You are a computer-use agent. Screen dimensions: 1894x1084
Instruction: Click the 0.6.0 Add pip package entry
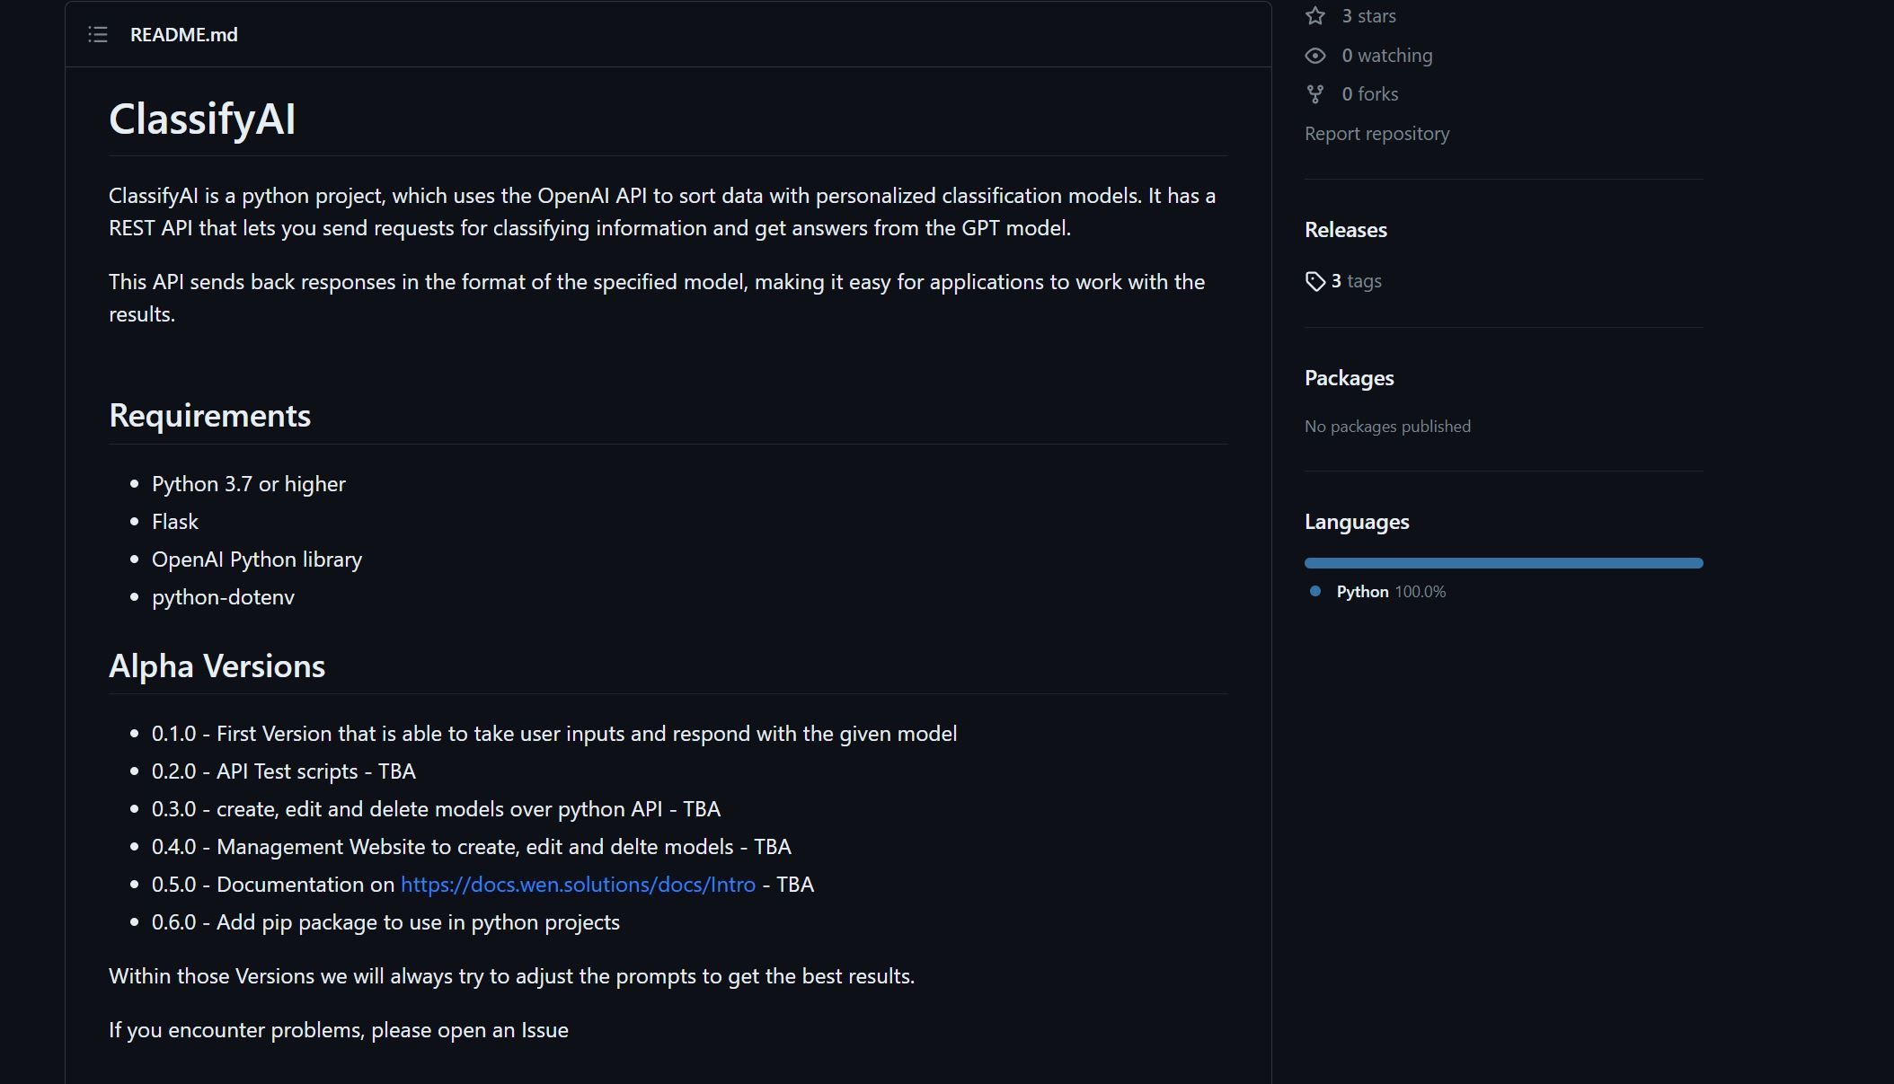click(x=385, y=922)
